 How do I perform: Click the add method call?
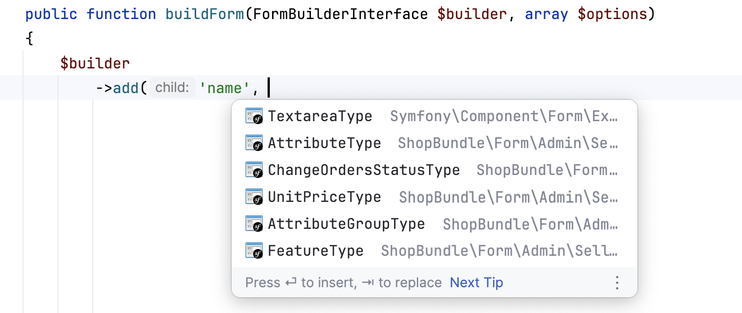[126, 88]
